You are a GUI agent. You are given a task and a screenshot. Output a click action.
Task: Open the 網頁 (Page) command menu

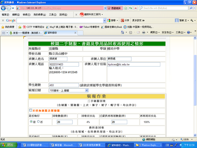click(155, 32)
